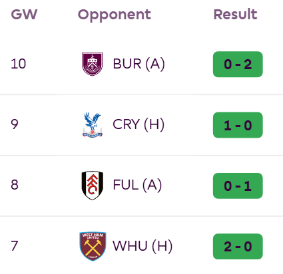Screen dimensions: 283x274
Task: Click the dash in the Burnley score
Action: (238, 65)
